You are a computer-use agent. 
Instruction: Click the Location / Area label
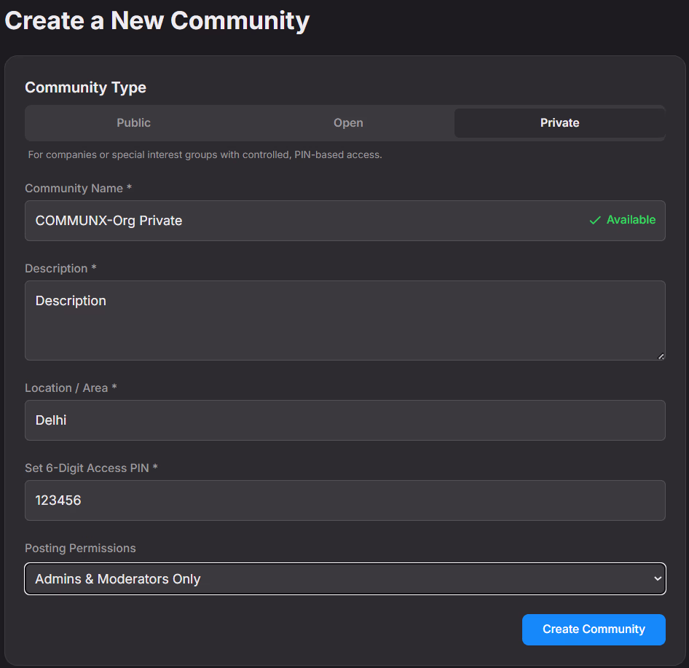pos(71,388)
